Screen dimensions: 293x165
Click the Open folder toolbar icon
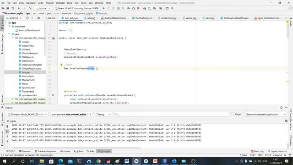coord(3,8)
